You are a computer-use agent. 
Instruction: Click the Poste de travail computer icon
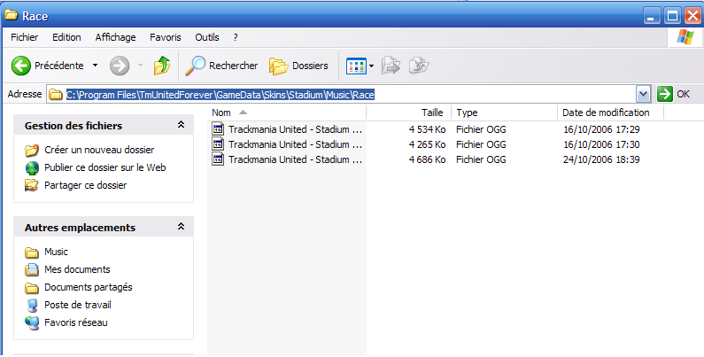coord(32,306)
